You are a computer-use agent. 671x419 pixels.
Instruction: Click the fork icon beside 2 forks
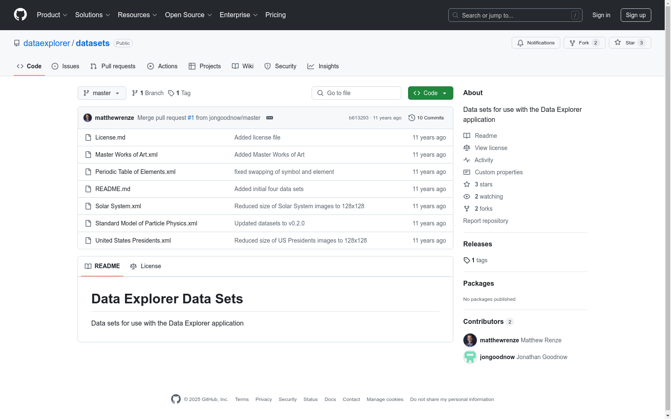click(x=467, y=209)
